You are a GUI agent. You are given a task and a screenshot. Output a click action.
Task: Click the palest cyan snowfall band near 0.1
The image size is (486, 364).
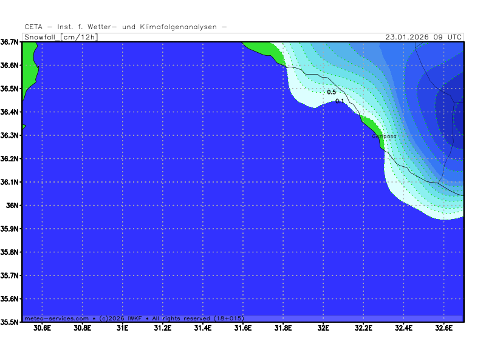(304, 91)
